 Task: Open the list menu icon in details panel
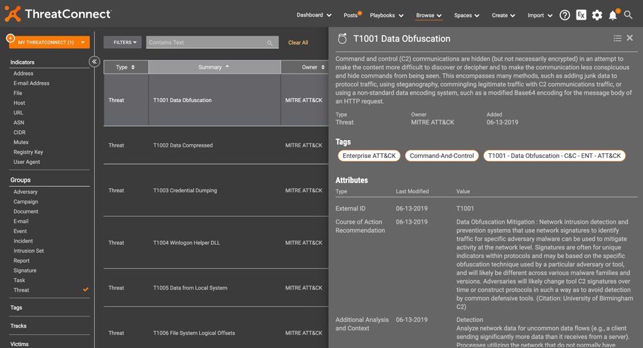tap(617, 38)
